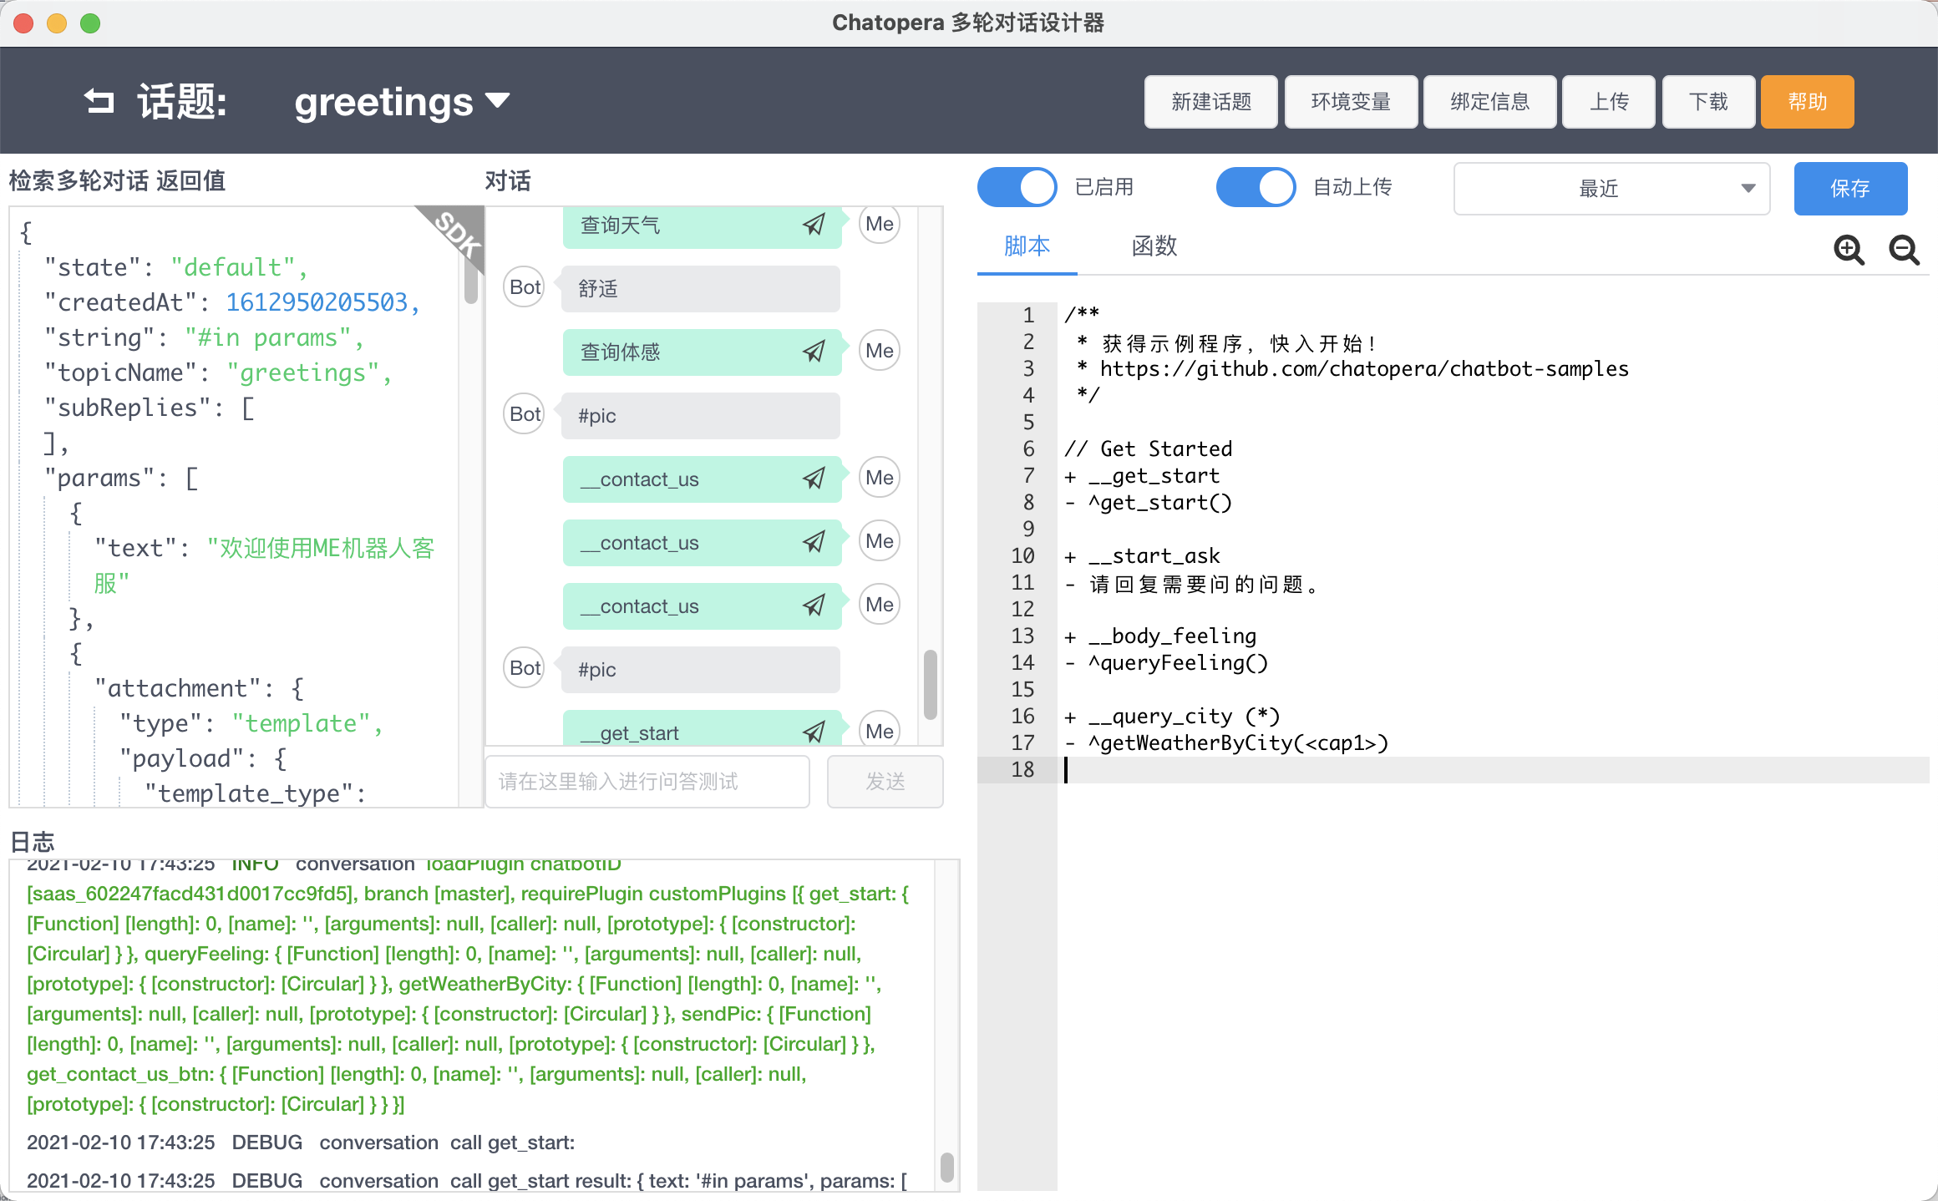Toggle the 已启用 switch
The height and width of the screenshot is (1201, 1938).
(x=1017, y=187)
